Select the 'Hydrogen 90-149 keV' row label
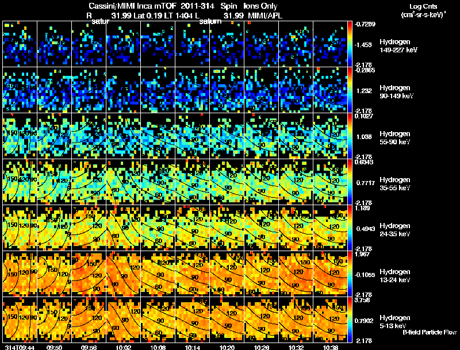The height and width of the screenshot is (350, 460). [x=397, y=92]
